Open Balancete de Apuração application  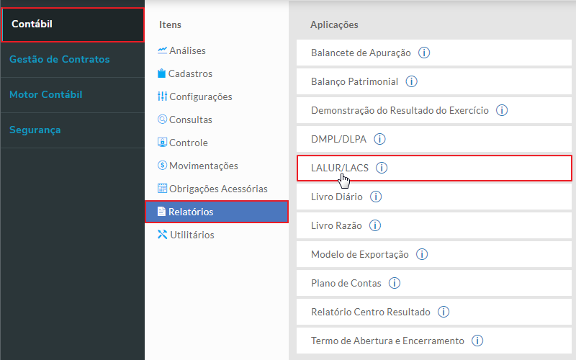[x=361, y=53]
